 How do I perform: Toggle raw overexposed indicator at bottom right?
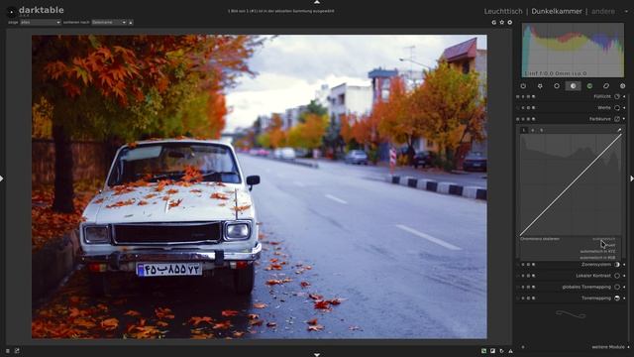(484, 351)
